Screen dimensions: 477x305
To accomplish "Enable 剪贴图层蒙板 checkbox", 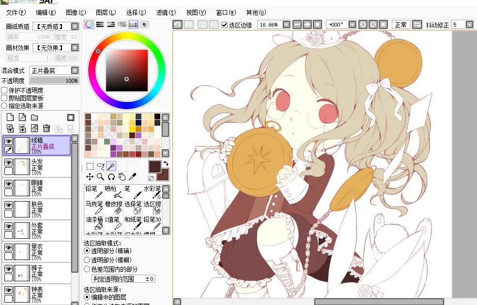I will [4, 98].
